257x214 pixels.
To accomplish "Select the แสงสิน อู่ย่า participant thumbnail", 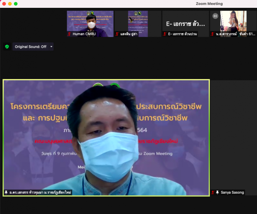I will click(x=138, y=21).
